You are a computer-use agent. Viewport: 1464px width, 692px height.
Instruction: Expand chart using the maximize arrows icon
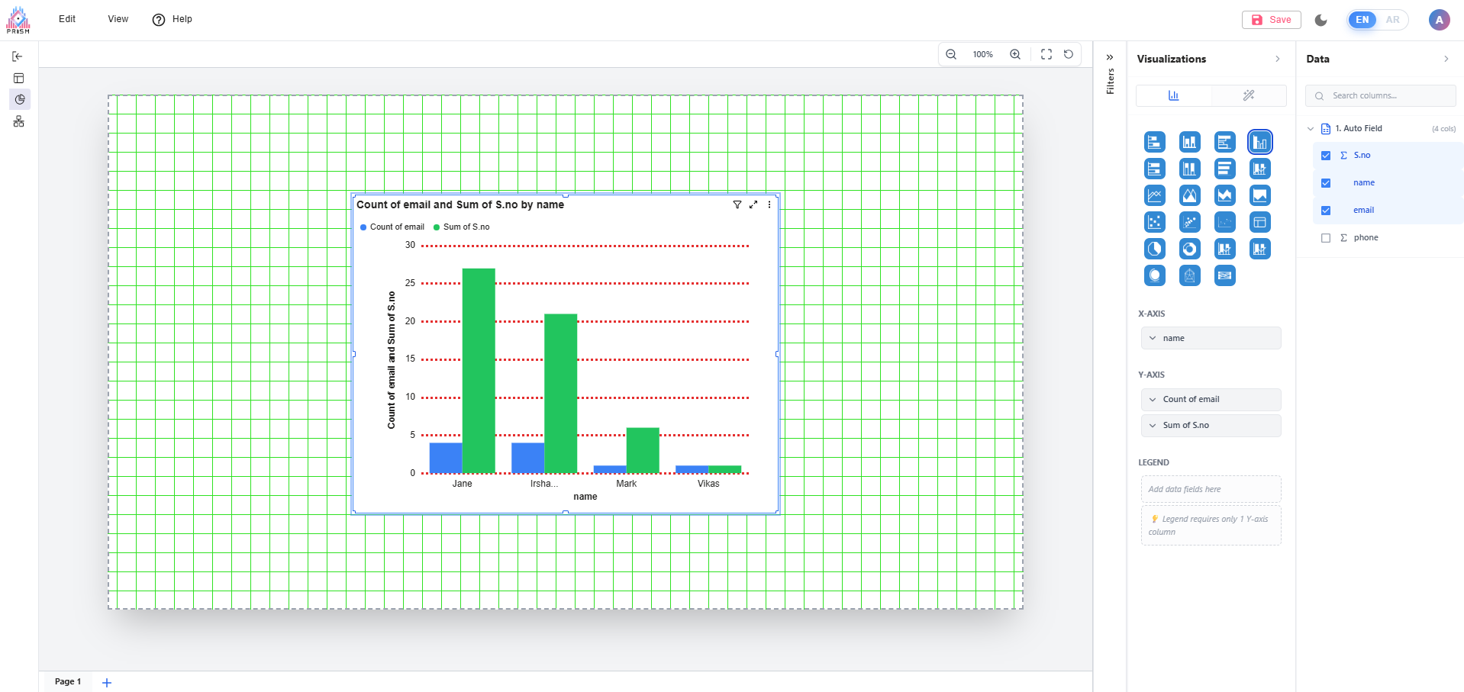[x=753, y=204]
